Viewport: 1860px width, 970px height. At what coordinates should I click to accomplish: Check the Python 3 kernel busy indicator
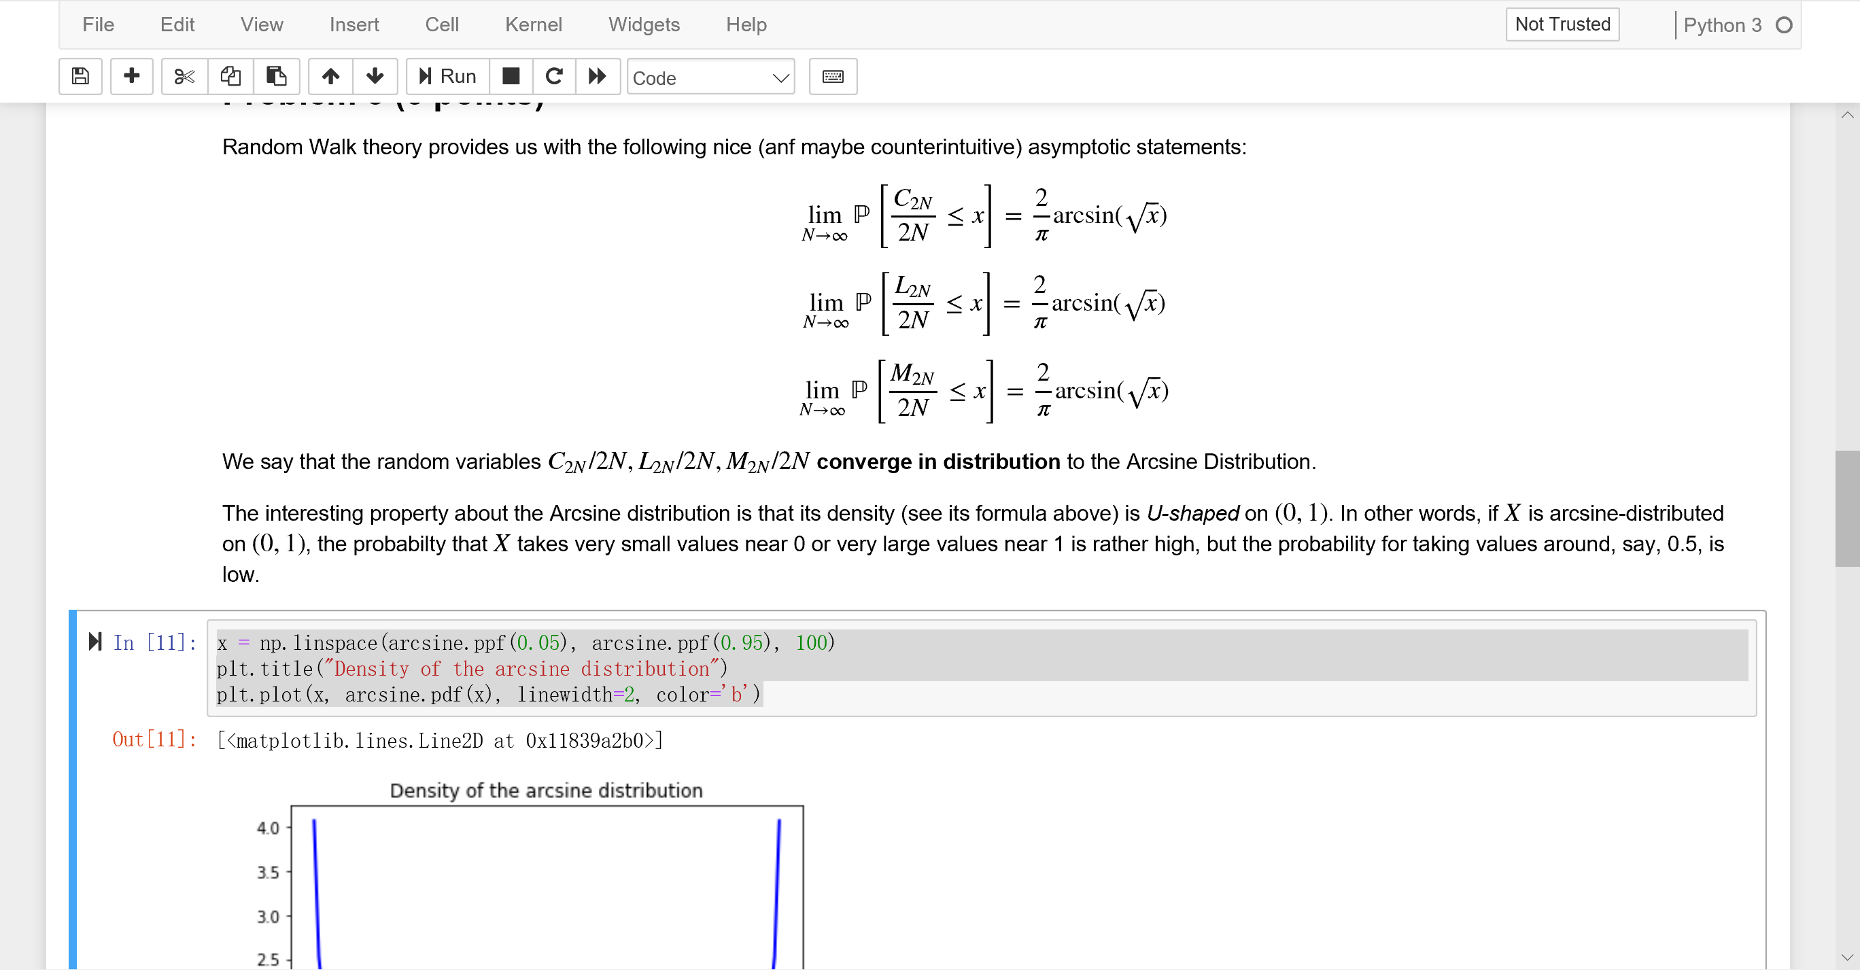pos(1782,24)
